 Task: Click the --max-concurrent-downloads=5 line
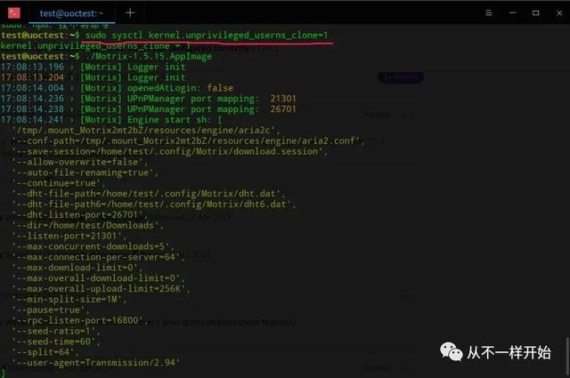coord(93,246)
